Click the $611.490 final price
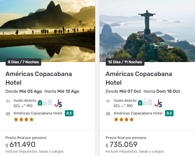Image resolution: width=195 pixels, height=156 pixels. [22, 145]
